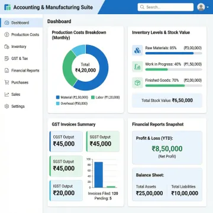Click the Pending: 5 text
Screen dimensions: 213x213
click(103, 198)
